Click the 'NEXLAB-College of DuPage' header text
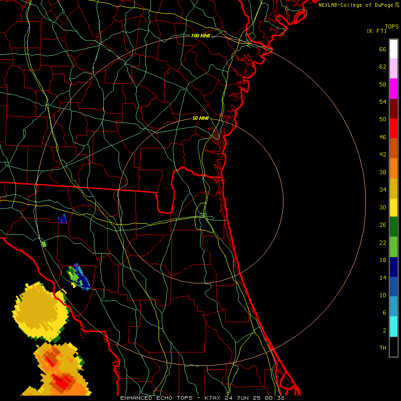 click(x=356, y=5)
